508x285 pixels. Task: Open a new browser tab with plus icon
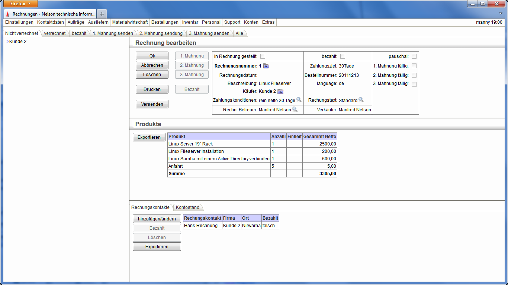coord(102,14)
